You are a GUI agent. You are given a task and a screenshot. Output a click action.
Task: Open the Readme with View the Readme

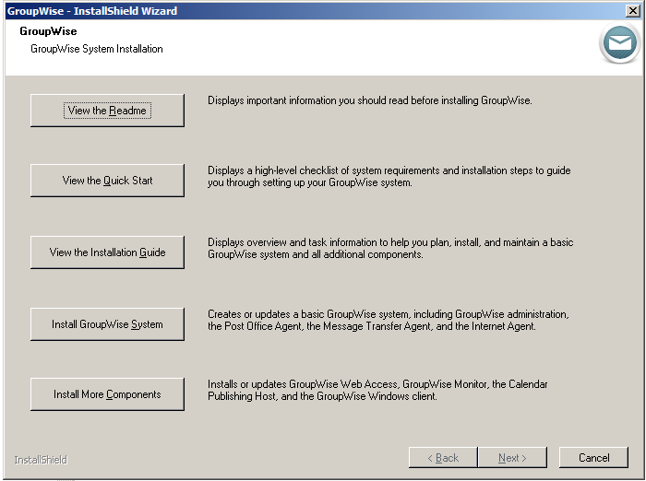click(x=107, y=111)
